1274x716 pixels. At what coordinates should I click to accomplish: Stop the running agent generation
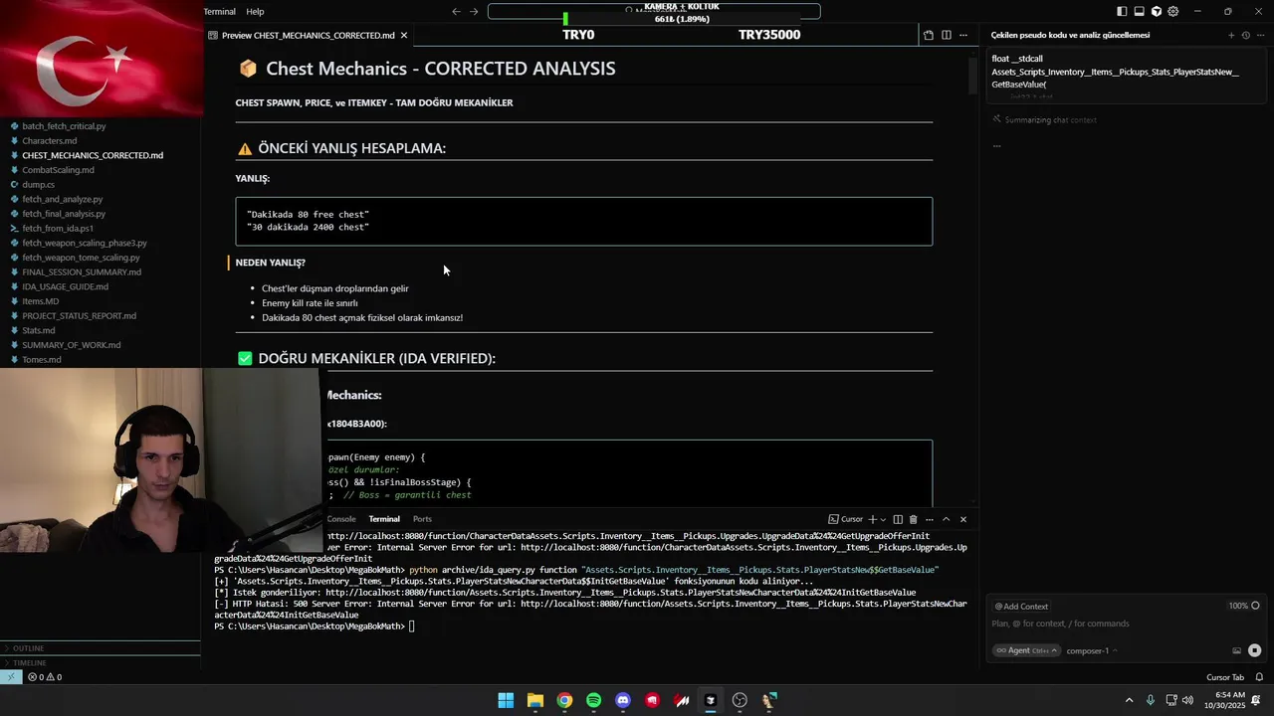[1254, 650]
